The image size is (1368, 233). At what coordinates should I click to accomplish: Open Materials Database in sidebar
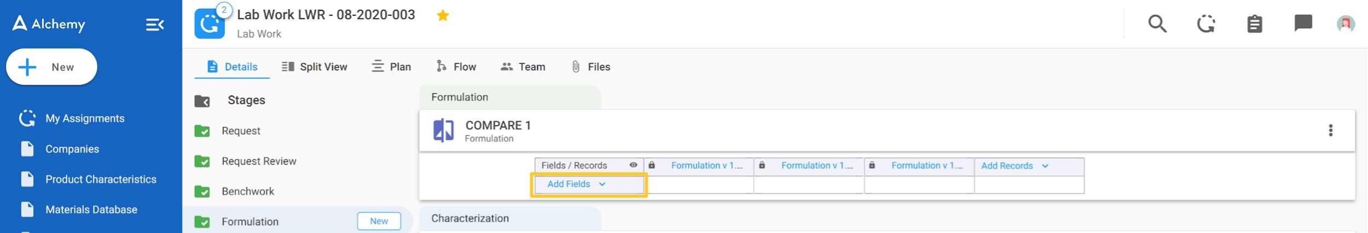point(91,210)
